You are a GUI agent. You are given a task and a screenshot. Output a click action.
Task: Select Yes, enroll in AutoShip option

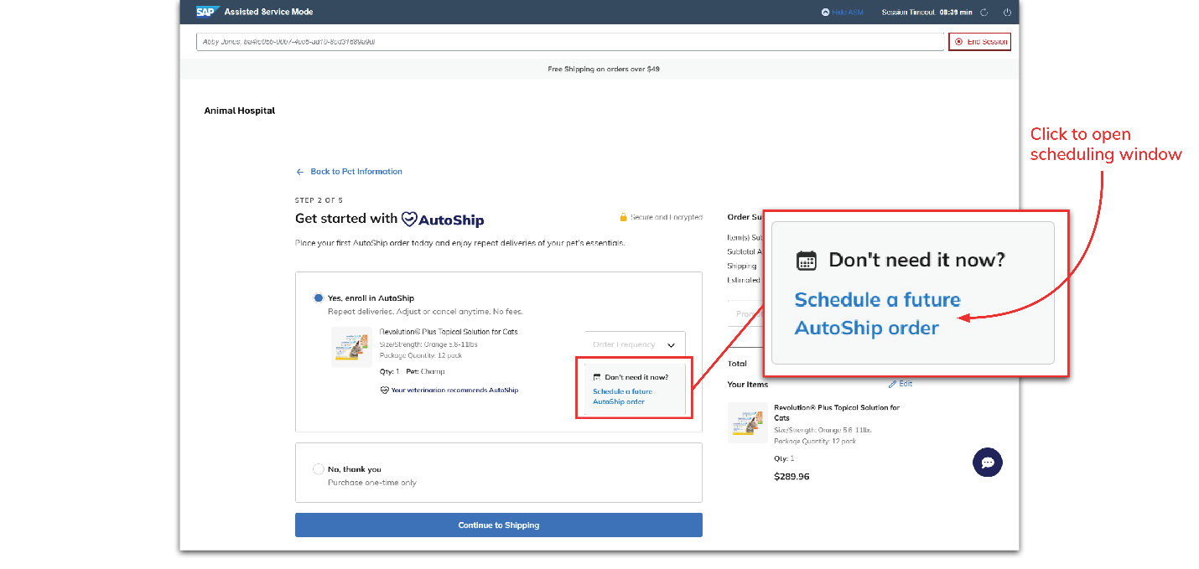(x=319, y=298)
